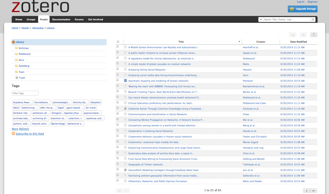Click the document icon for Cooperation in Evolving Social Networks
Screen dimensions: 329x194
click(125, 131)
